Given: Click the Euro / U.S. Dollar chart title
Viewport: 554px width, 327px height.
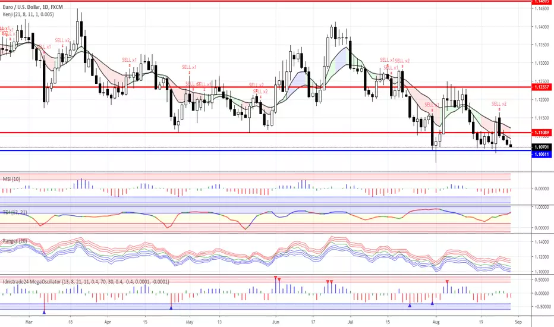Looking at the screenshot, I should pyautogui.click(x=33, y=7).
